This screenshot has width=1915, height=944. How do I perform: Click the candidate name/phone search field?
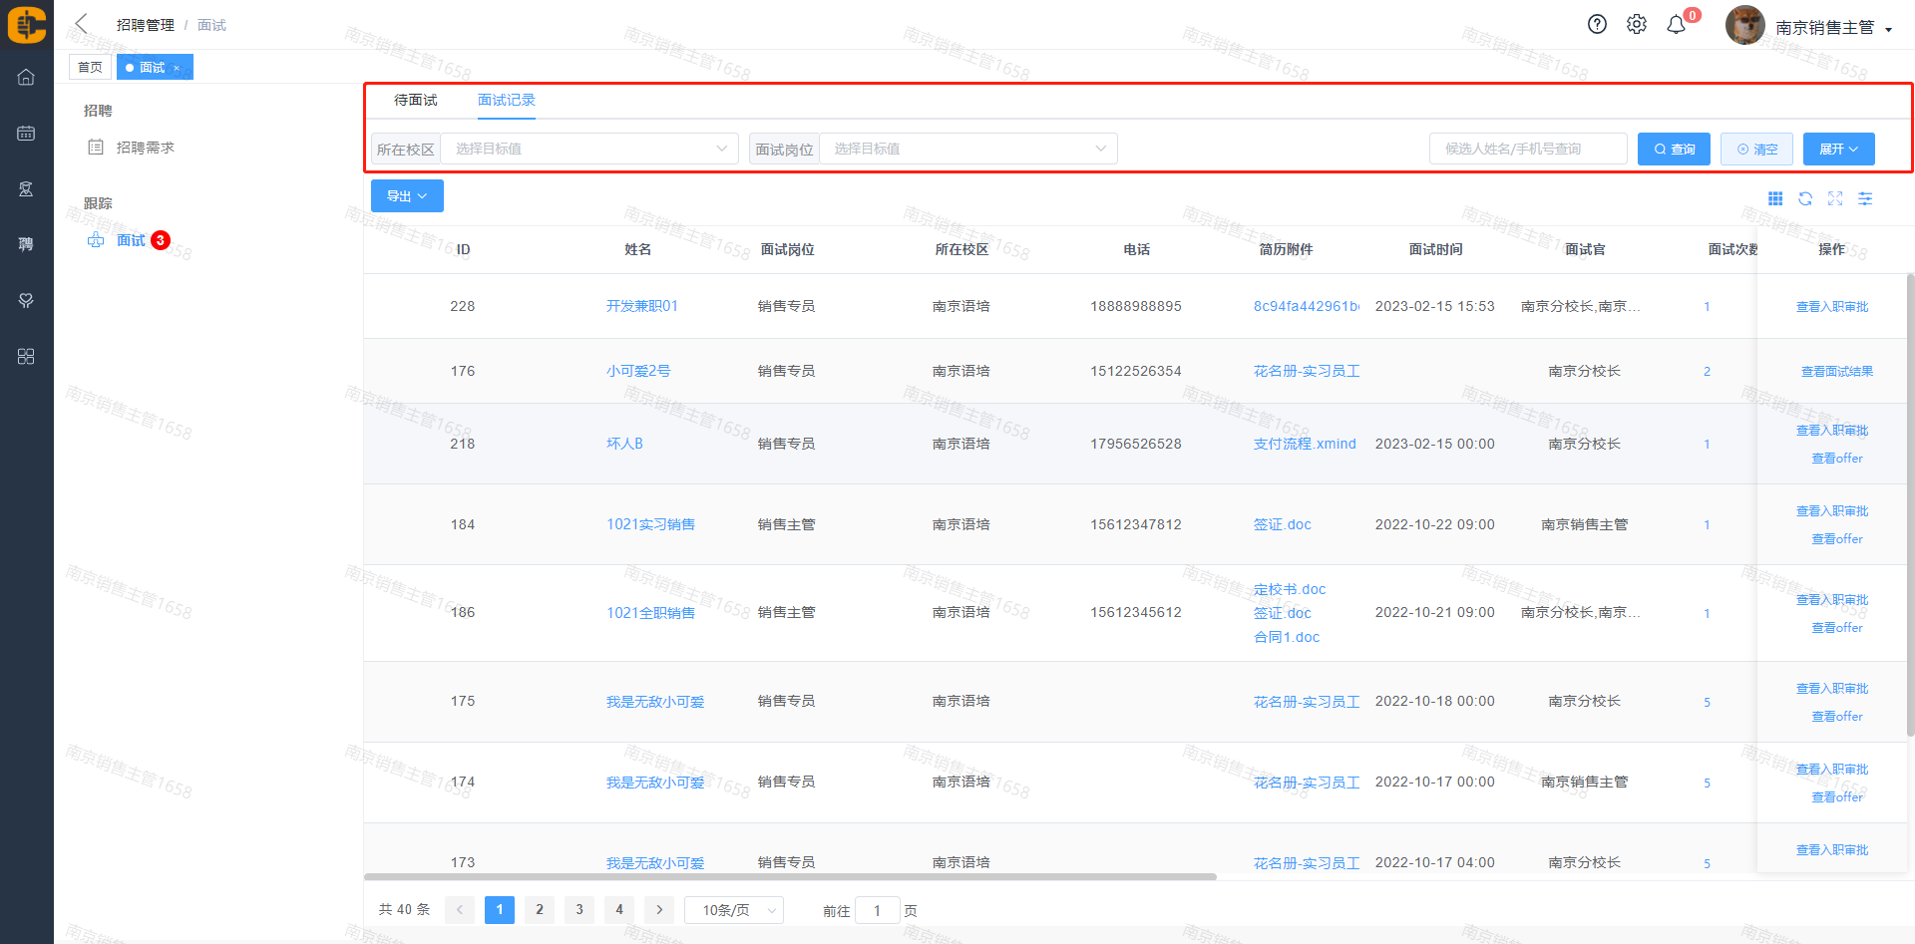pyautogui.click(x=1528, y=149)
